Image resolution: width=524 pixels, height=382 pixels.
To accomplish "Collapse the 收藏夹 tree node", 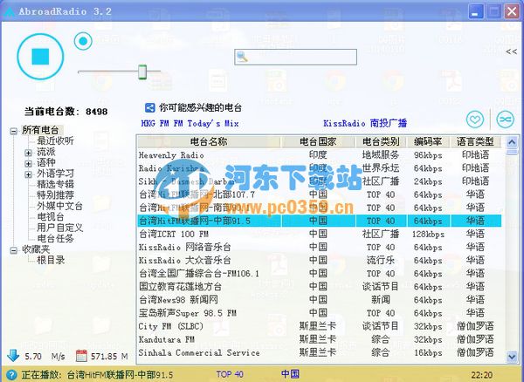I will tap(13, 250).
